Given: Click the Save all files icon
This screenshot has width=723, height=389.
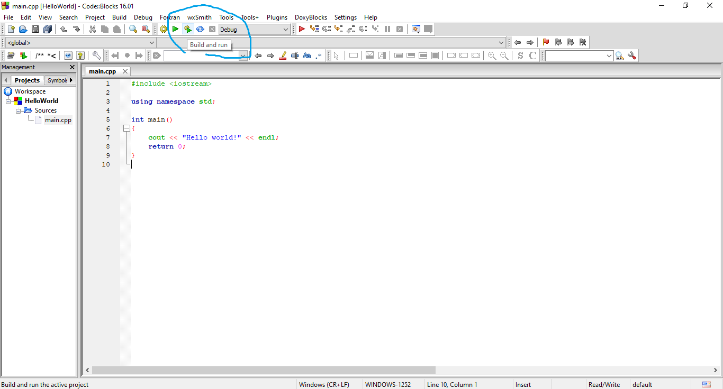Looking at the screenshot, I should pos(48,29).
